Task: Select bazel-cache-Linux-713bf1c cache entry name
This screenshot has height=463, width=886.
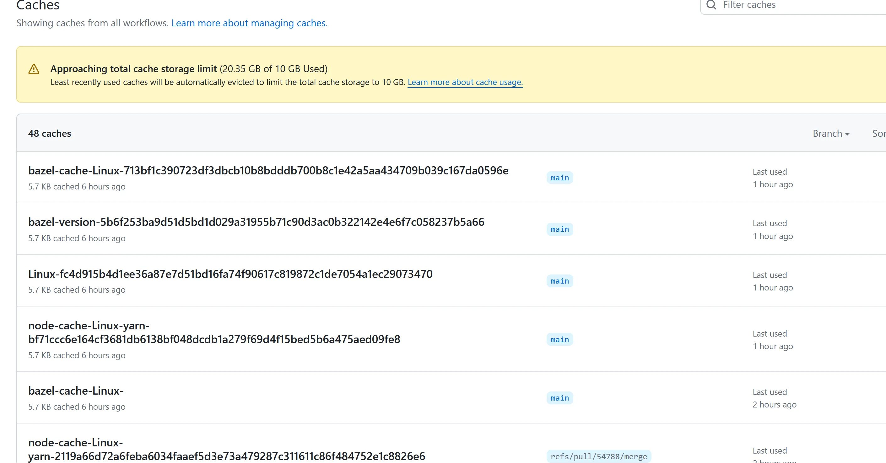Action: point(268,171)
